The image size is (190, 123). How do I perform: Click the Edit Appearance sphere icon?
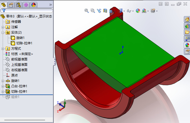tap(138, 11)
